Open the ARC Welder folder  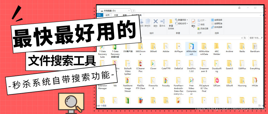click(x=216, y=49)
